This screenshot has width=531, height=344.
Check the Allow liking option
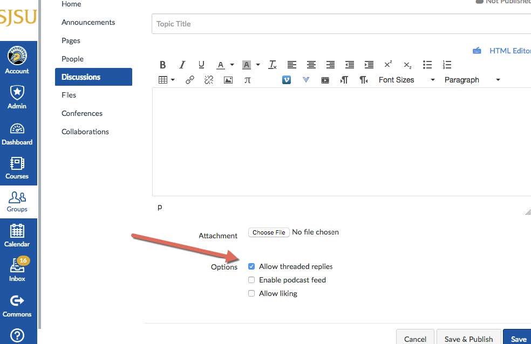[x=251, y=293]
